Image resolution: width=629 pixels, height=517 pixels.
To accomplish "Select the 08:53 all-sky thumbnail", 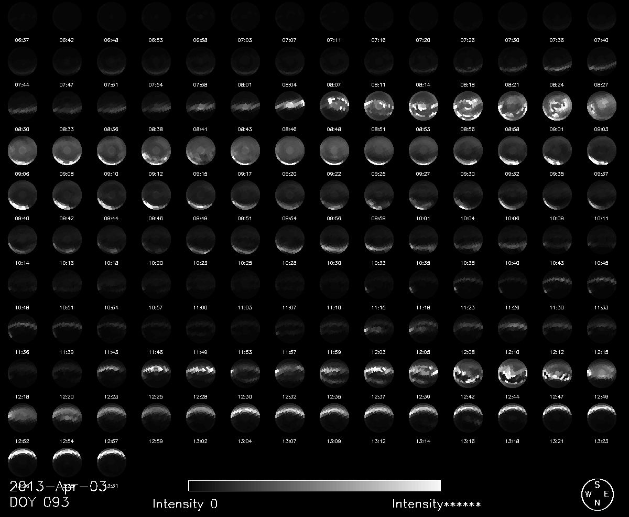I will 424,105.
